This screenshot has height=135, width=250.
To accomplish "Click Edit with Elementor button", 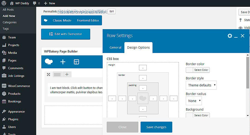I will pos(66,34).
